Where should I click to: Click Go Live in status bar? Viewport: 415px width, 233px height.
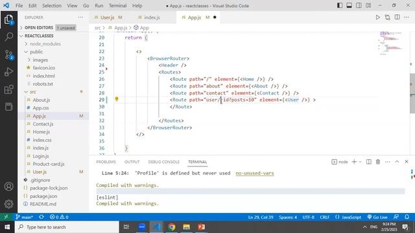[377, 217]
